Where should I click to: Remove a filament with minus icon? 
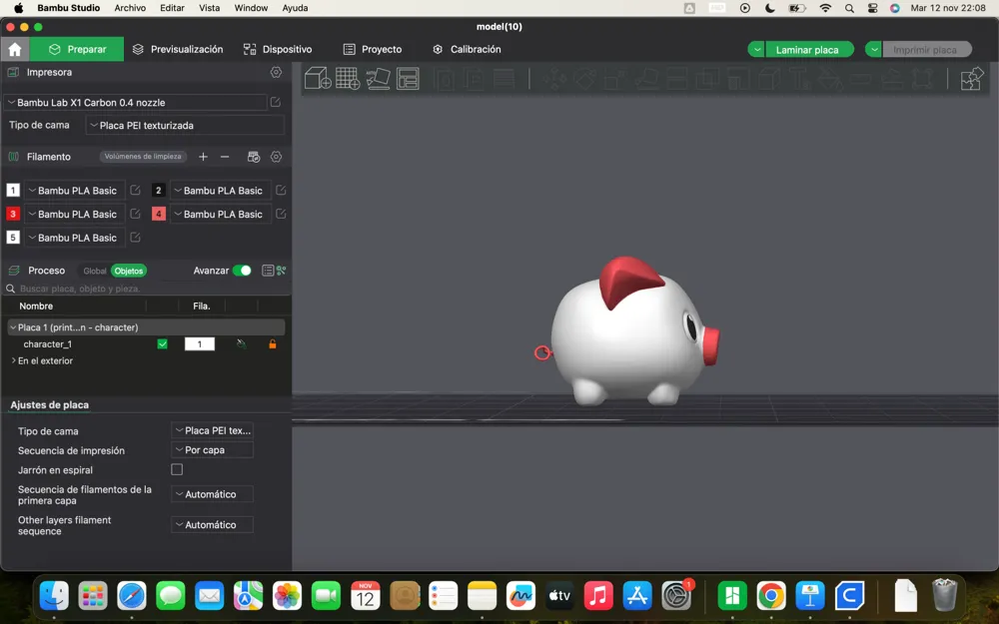point(224,157)
